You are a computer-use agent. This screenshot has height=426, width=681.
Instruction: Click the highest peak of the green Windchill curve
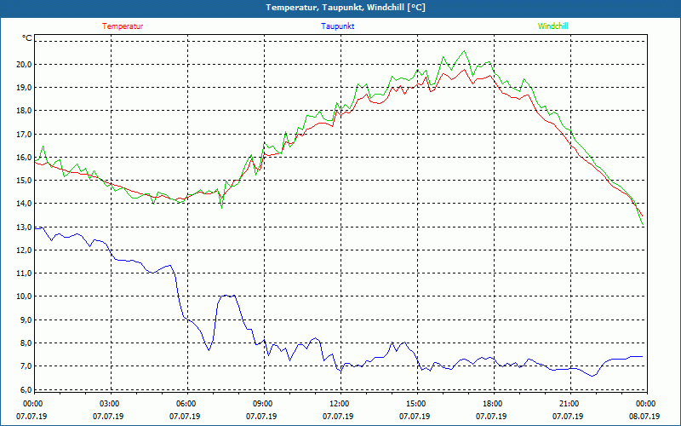click(x=464, y=51)
